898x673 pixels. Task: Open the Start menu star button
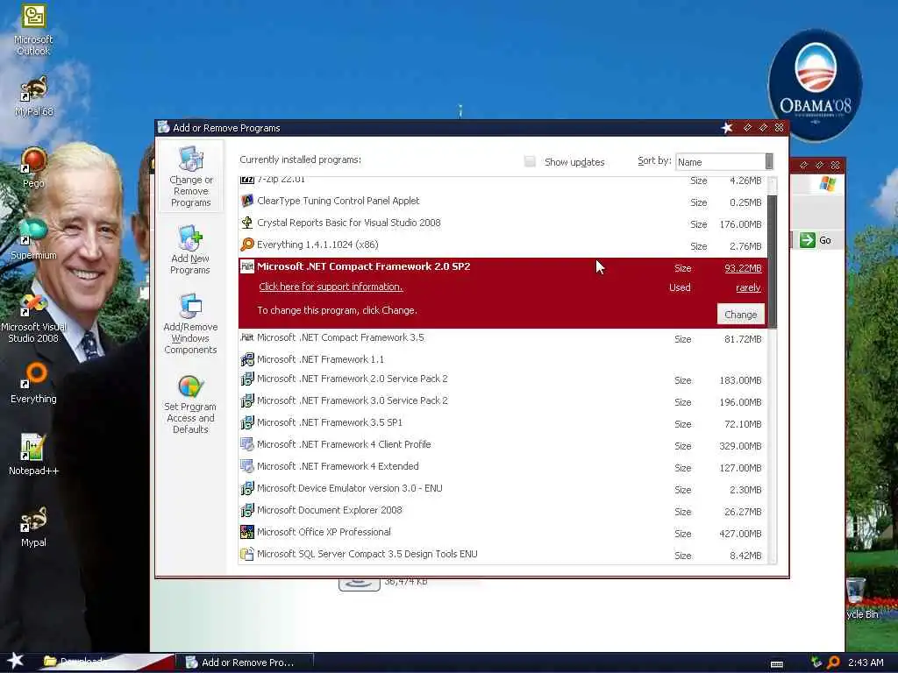click(x=16, y=661)
